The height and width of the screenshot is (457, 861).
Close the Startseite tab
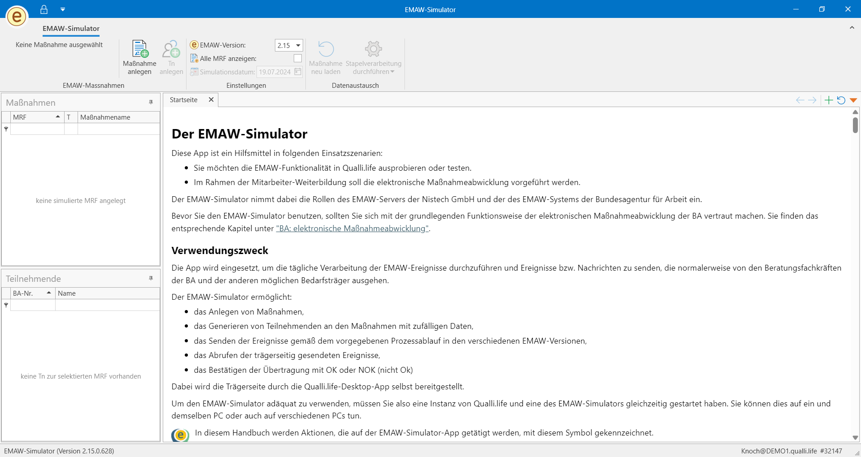211,100
